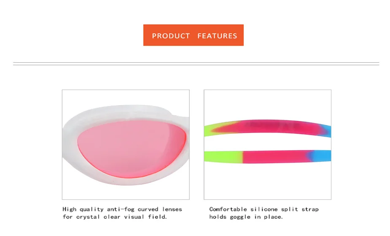Select the word PRODUCT in the banner
Image resolution: width=390 pixels, height=236 pixels.
(x=171, y=36)
